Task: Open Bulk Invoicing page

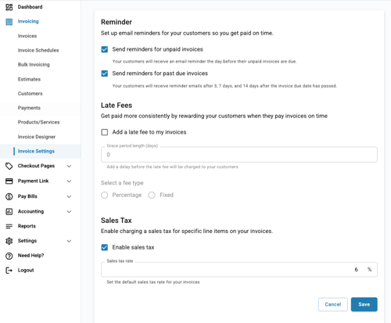Action: point(34,65)
